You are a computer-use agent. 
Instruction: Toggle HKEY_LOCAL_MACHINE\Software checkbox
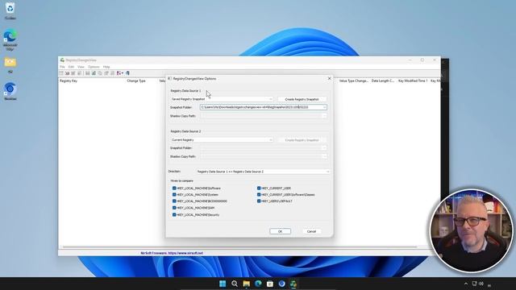174,188
